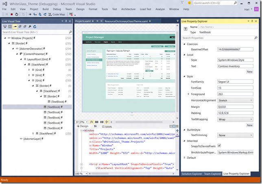Toggle the fx effects icon in designer
Screen dimensions: 262x184
pyautogui.click(x=92, y=122)
